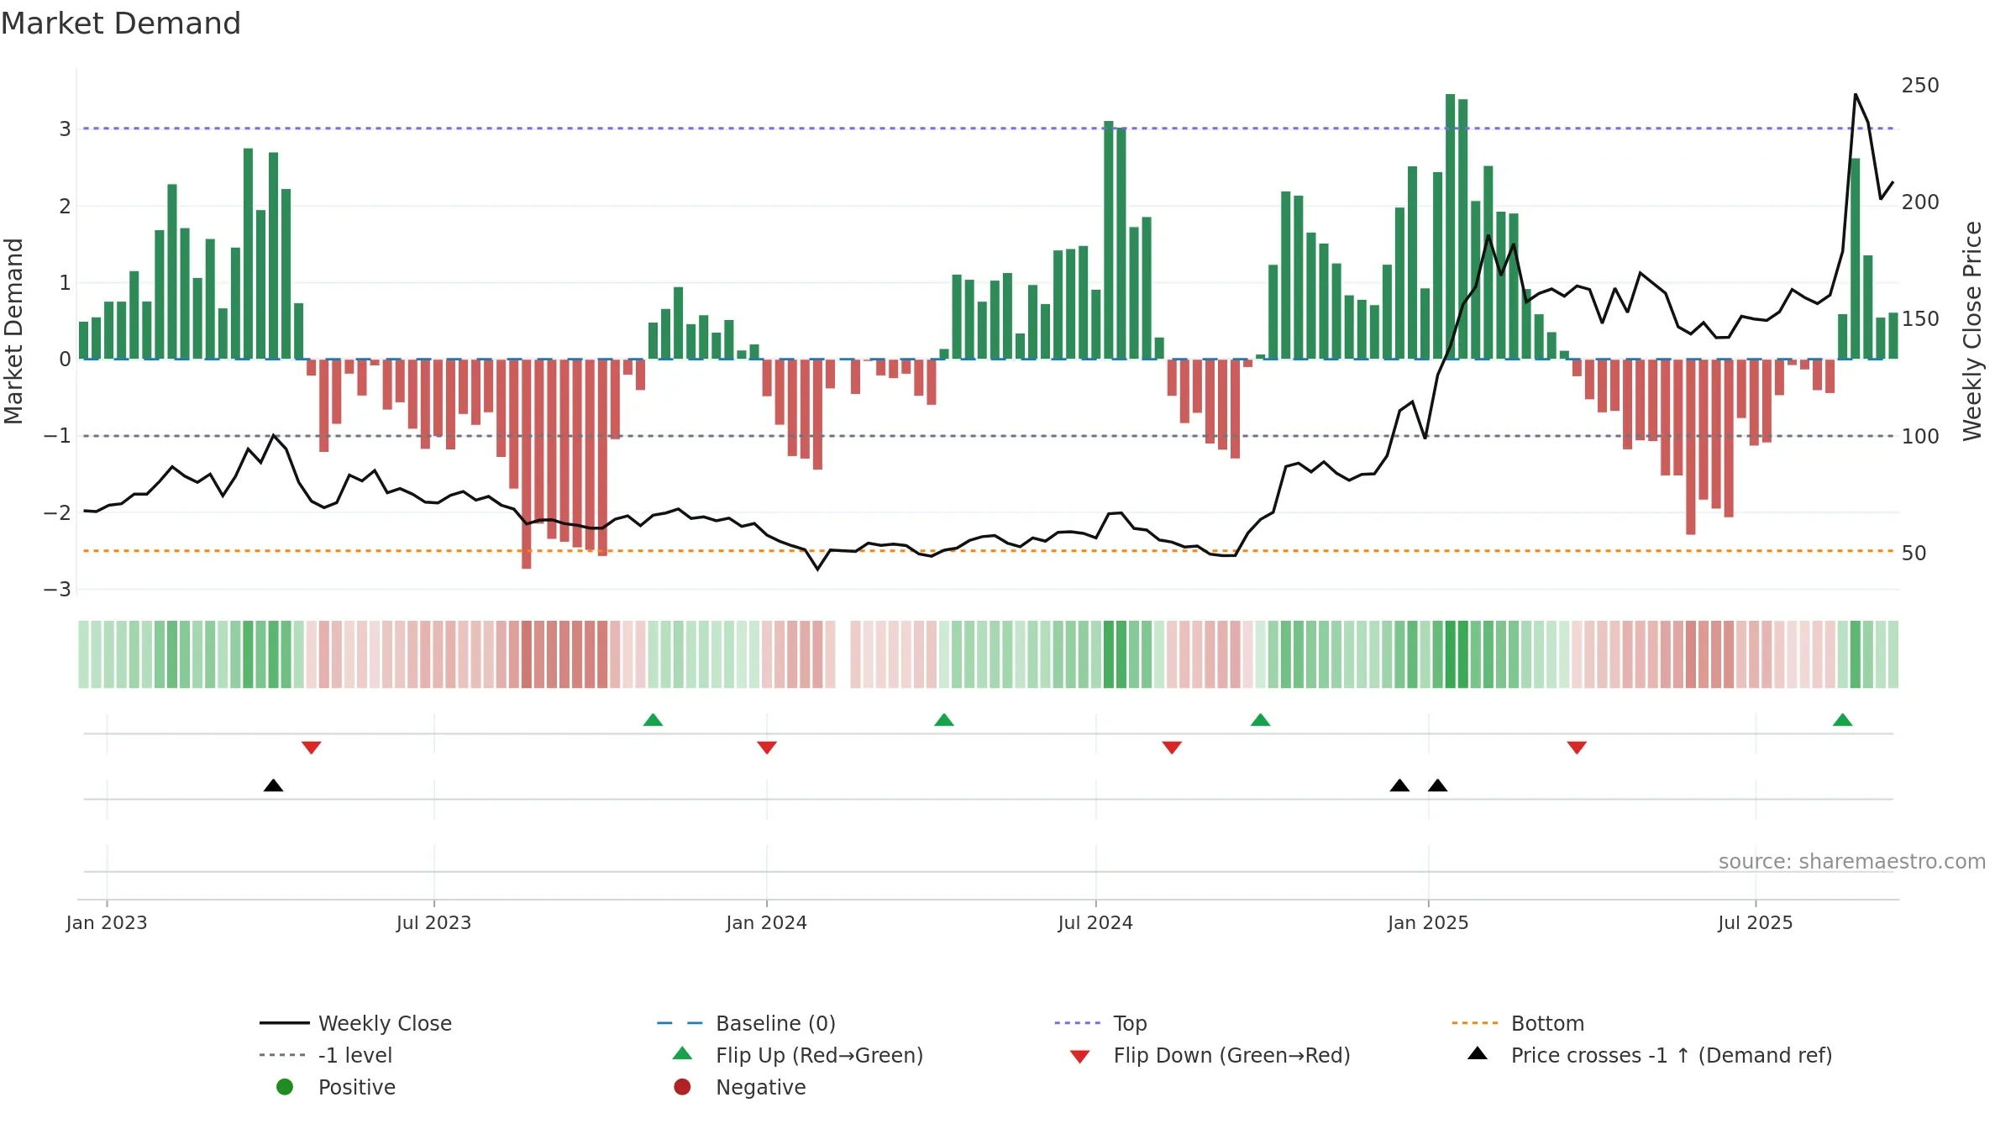This screenshot has height=1134, width=2016.
Task: Click the Jan 2025 axis label
Action: pyautogui.click(x=1428, y=922)
